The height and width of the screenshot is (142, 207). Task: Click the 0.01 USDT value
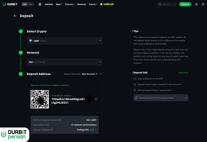[x=91, y=120]
